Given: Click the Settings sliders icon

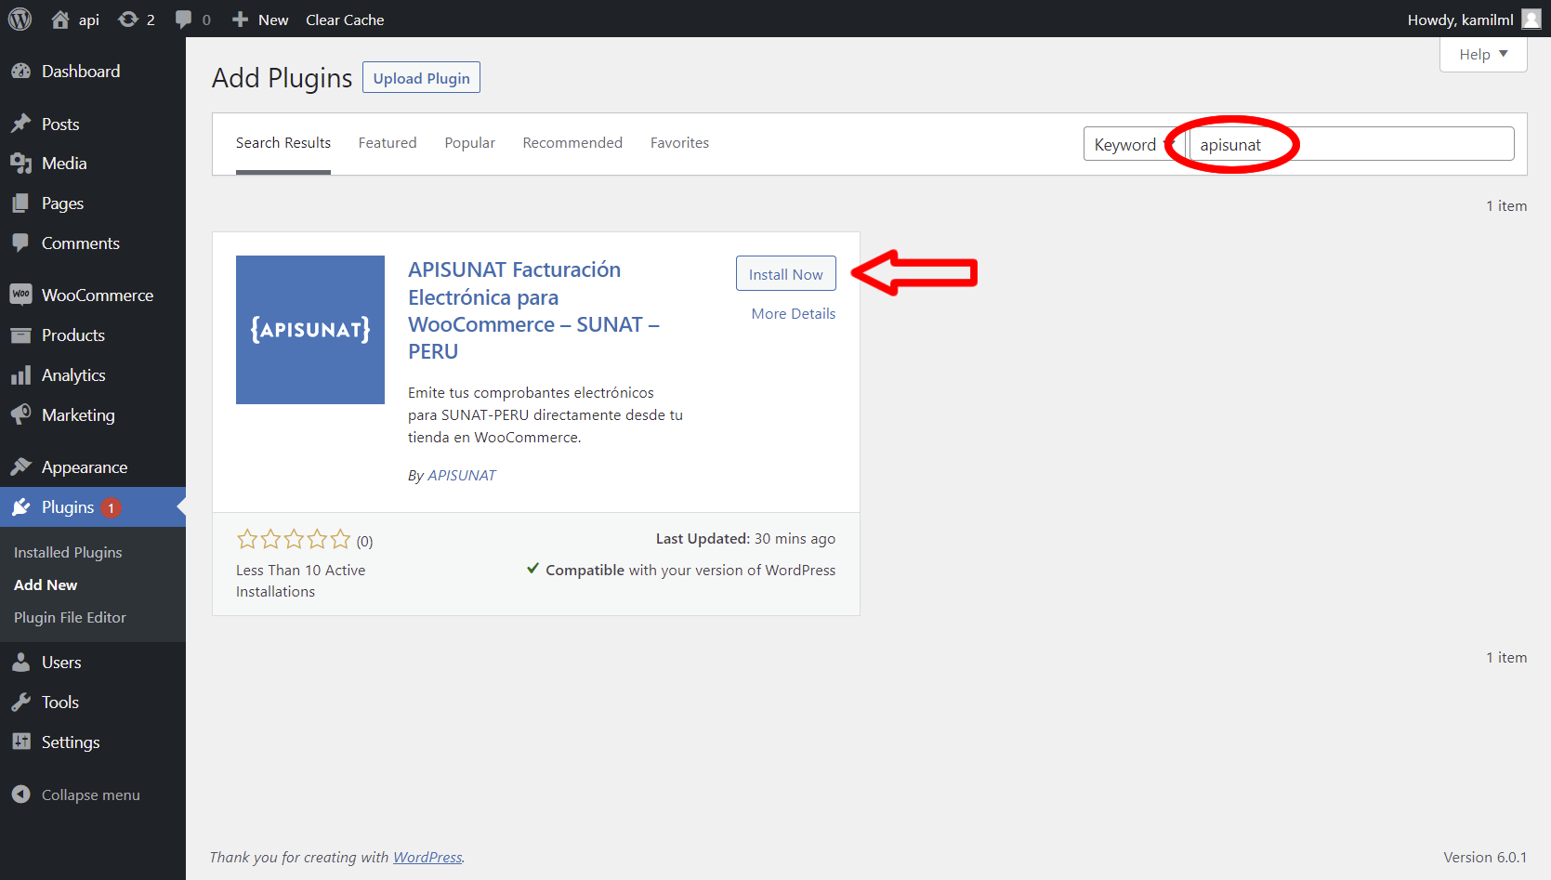Looking at the screenshot, I should (x=20, y=742).
